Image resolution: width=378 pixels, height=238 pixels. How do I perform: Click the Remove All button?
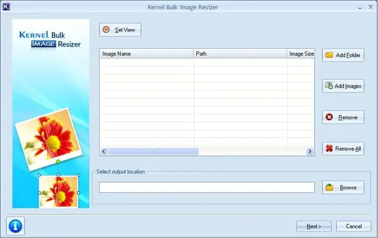(343, 148)
